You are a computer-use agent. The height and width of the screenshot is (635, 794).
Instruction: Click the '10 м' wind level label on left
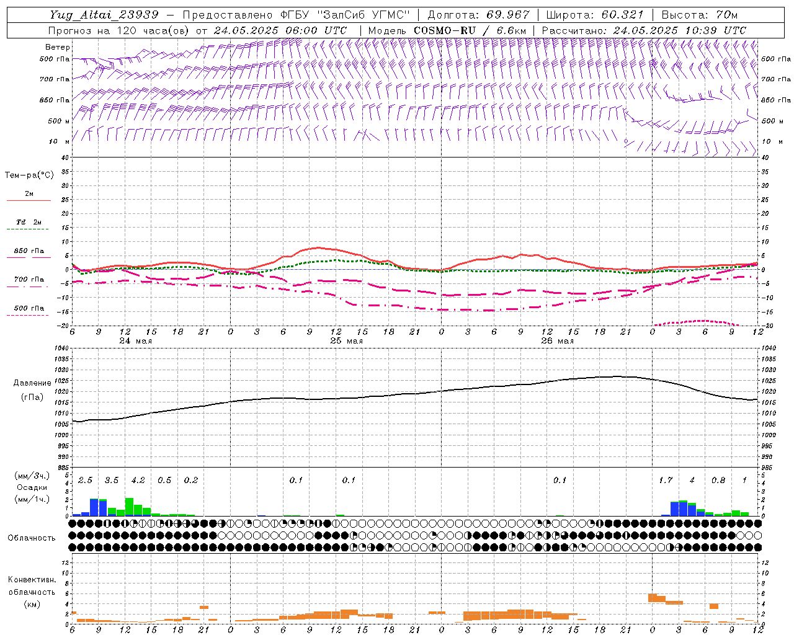(60, 141)
